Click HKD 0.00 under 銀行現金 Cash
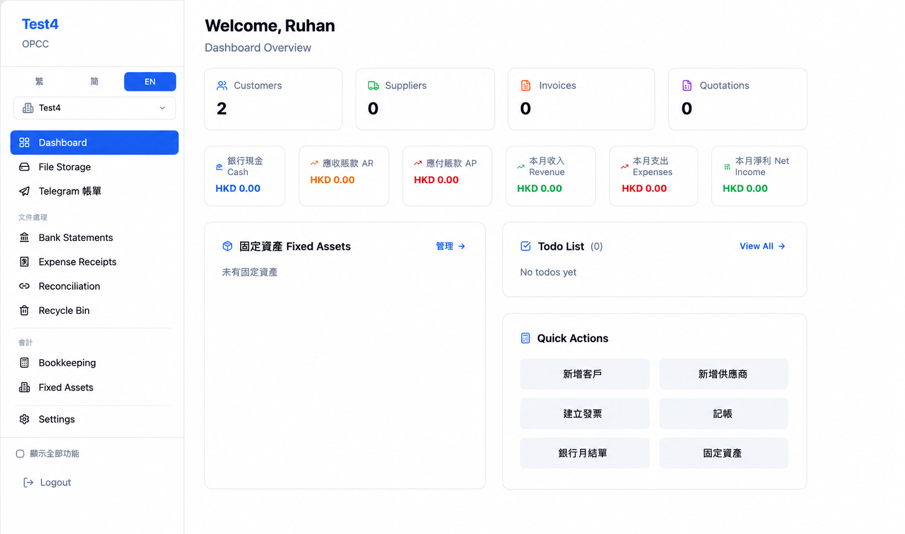Image resolution: width=905 pixels, height=534 pixels. [x=238, y=189]
